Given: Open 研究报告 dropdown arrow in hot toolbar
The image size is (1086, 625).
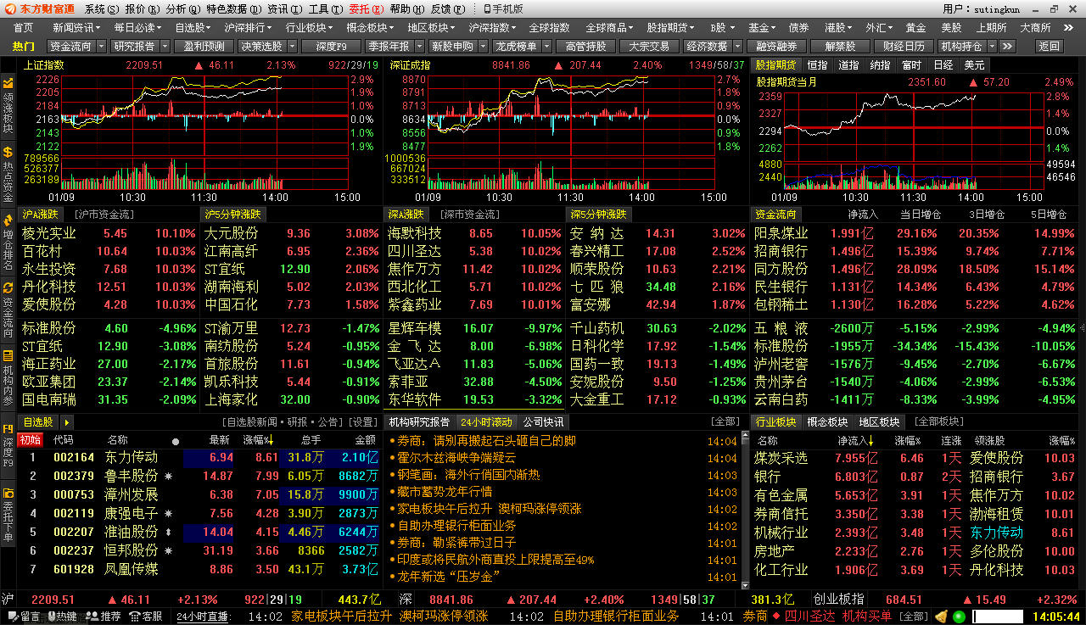Looking at the screenshot, I should (164, 46).
